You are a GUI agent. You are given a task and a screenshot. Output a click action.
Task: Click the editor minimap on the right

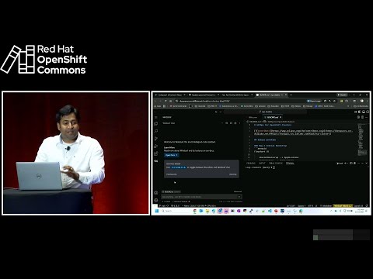362,139
